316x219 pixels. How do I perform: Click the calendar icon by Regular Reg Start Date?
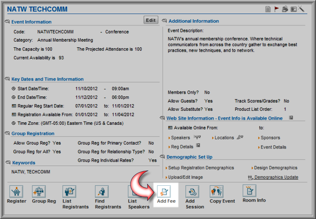14,106
